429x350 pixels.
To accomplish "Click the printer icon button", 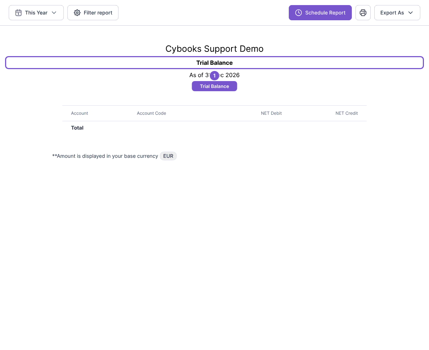I will point(363,13).
